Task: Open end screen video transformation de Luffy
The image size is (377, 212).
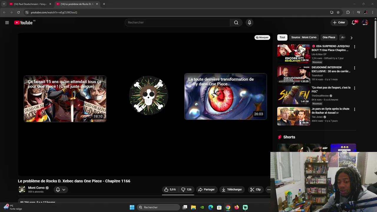Action: coord(226,97)
